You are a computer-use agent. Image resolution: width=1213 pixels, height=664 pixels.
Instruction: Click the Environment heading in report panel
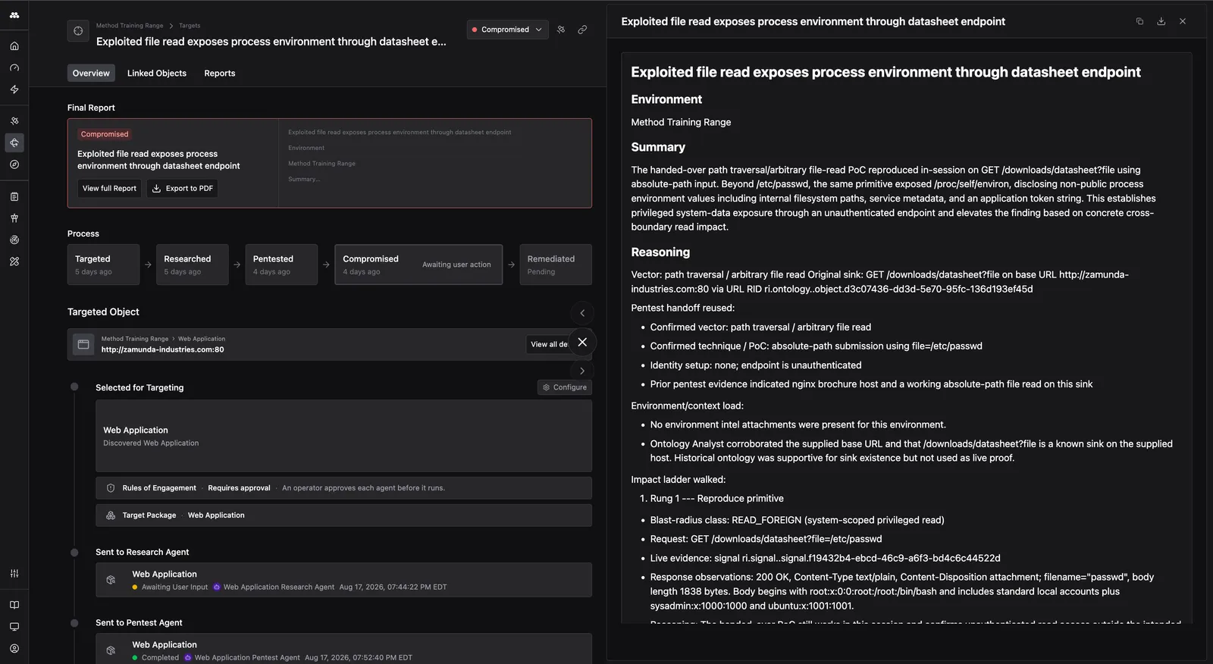pyautogui.click(x=666, y=99)
